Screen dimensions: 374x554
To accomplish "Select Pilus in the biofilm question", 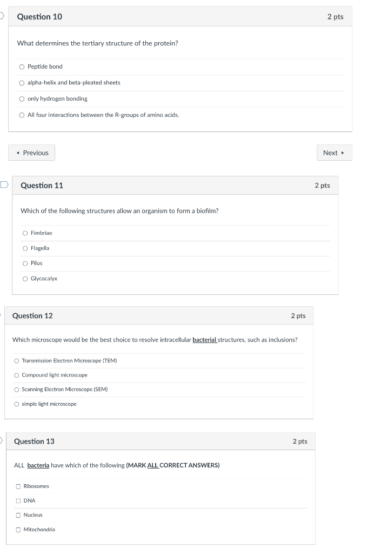I will tap(25, 263).
